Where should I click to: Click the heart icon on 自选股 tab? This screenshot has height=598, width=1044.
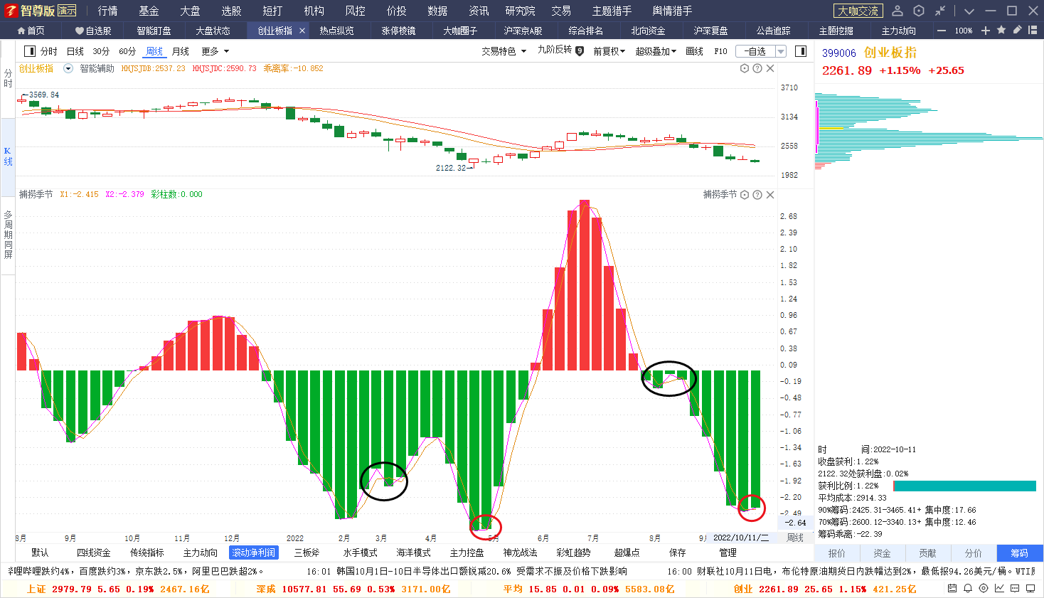tap(80, 31)
